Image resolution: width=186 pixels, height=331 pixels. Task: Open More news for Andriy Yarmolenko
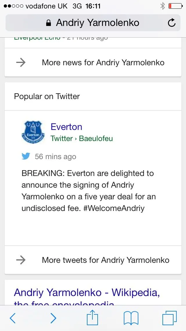tap(103, 62)
